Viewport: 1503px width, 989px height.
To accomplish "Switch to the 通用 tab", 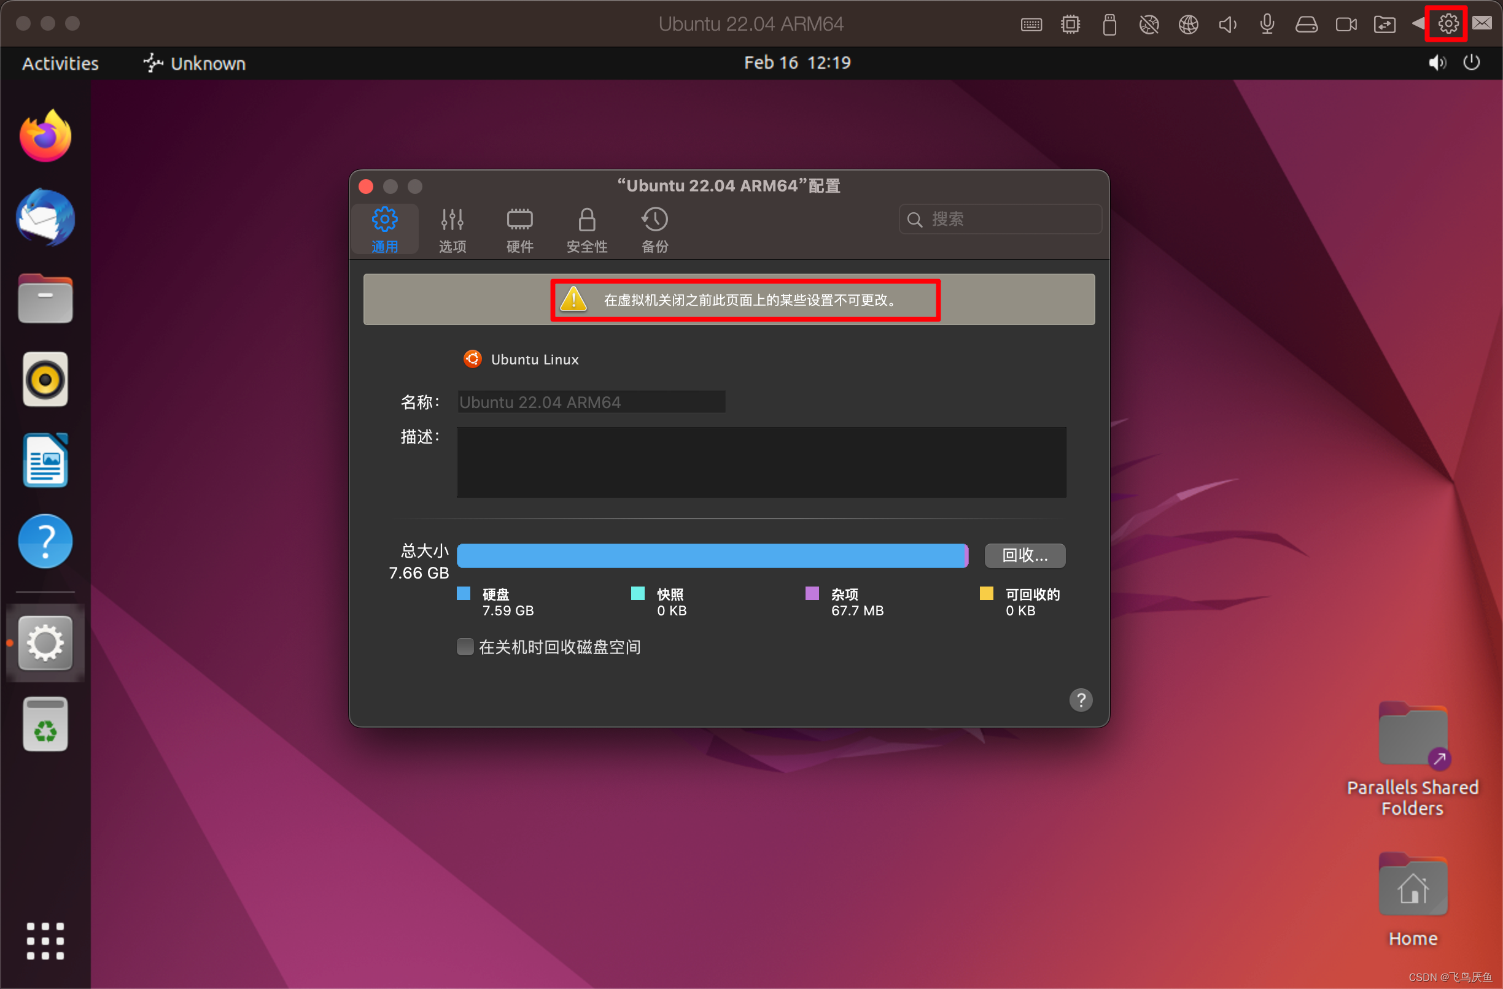I will pos(385,230).
